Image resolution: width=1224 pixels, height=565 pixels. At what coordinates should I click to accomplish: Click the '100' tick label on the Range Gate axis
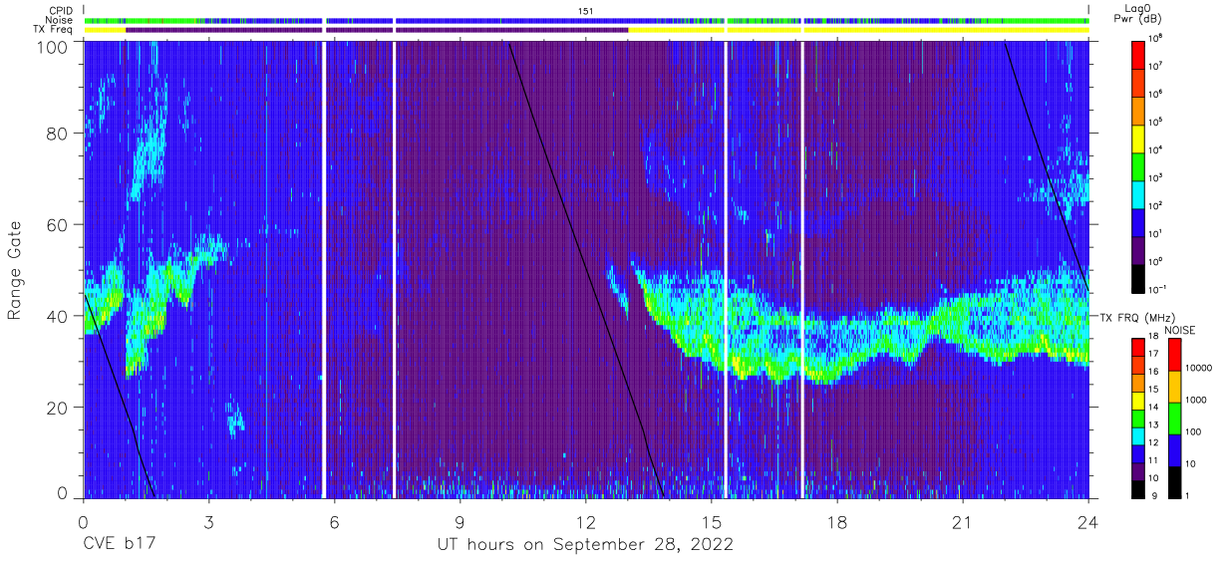coord(53,47)
